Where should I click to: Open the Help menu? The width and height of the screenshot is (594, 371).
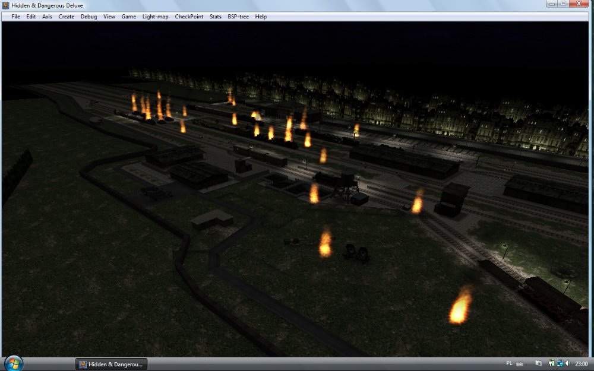click(x=261, y=17)
